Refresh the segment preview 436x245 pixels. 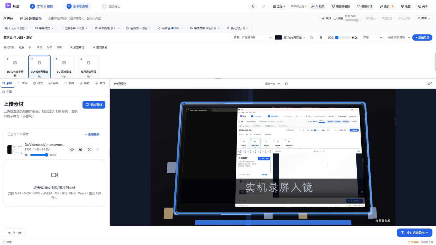click(x=286, y=84)
